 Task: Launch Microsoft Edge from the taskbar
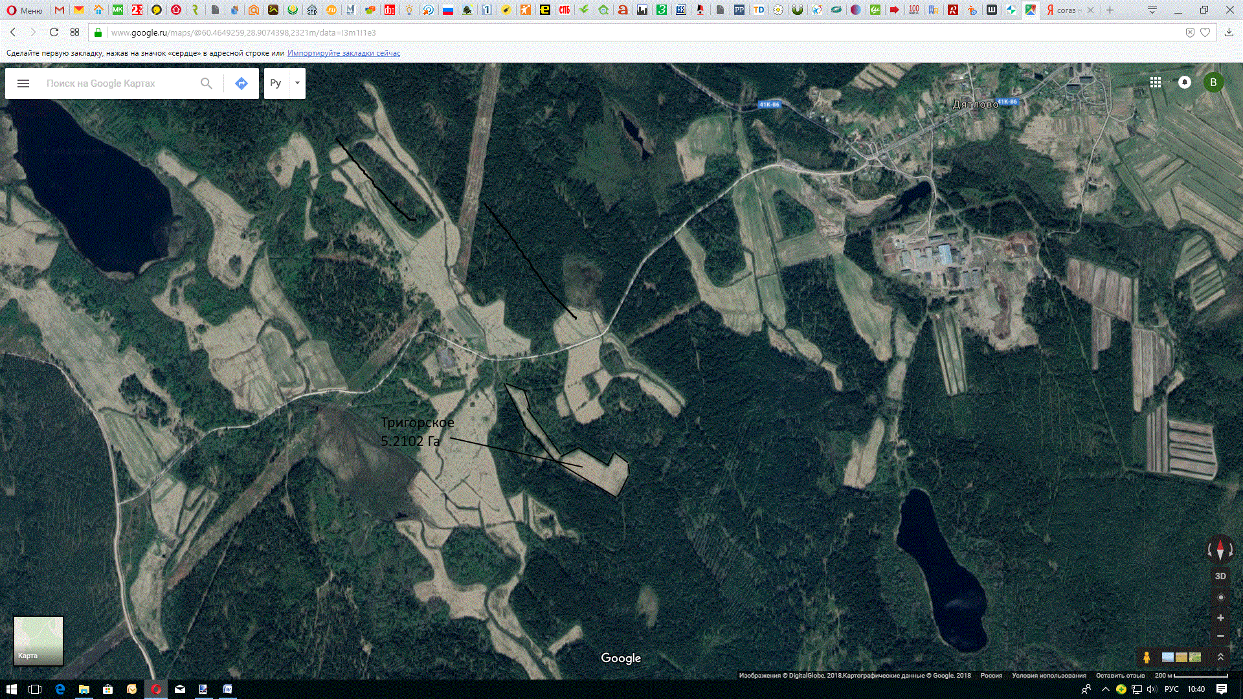coord(60,689)
